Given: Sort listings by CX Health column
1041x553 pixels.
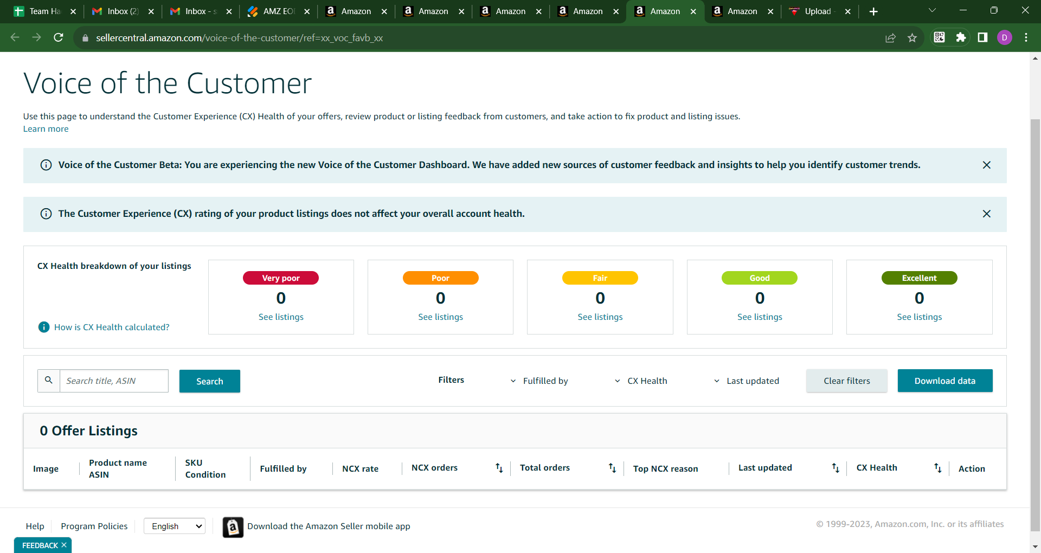Looking at the screenshot, I should (937, 468).
